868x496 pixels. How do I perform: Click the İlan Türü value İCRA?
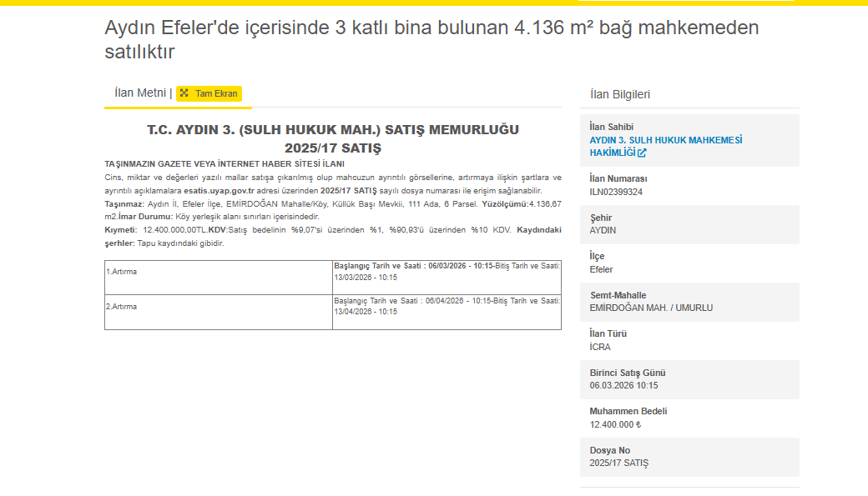pyautogui.click(x=601, y=347)
